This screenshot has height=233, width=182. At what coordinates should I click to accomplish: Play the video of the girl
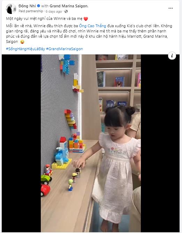pos(91,143)
